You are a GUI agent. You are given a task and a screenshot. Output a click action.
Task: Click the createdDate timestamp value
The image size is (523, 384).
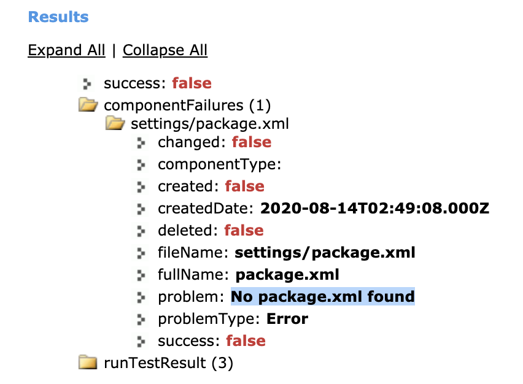pos(374,209)
